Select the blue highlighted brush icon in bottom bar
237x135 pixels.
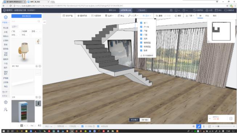click(199, 126)
